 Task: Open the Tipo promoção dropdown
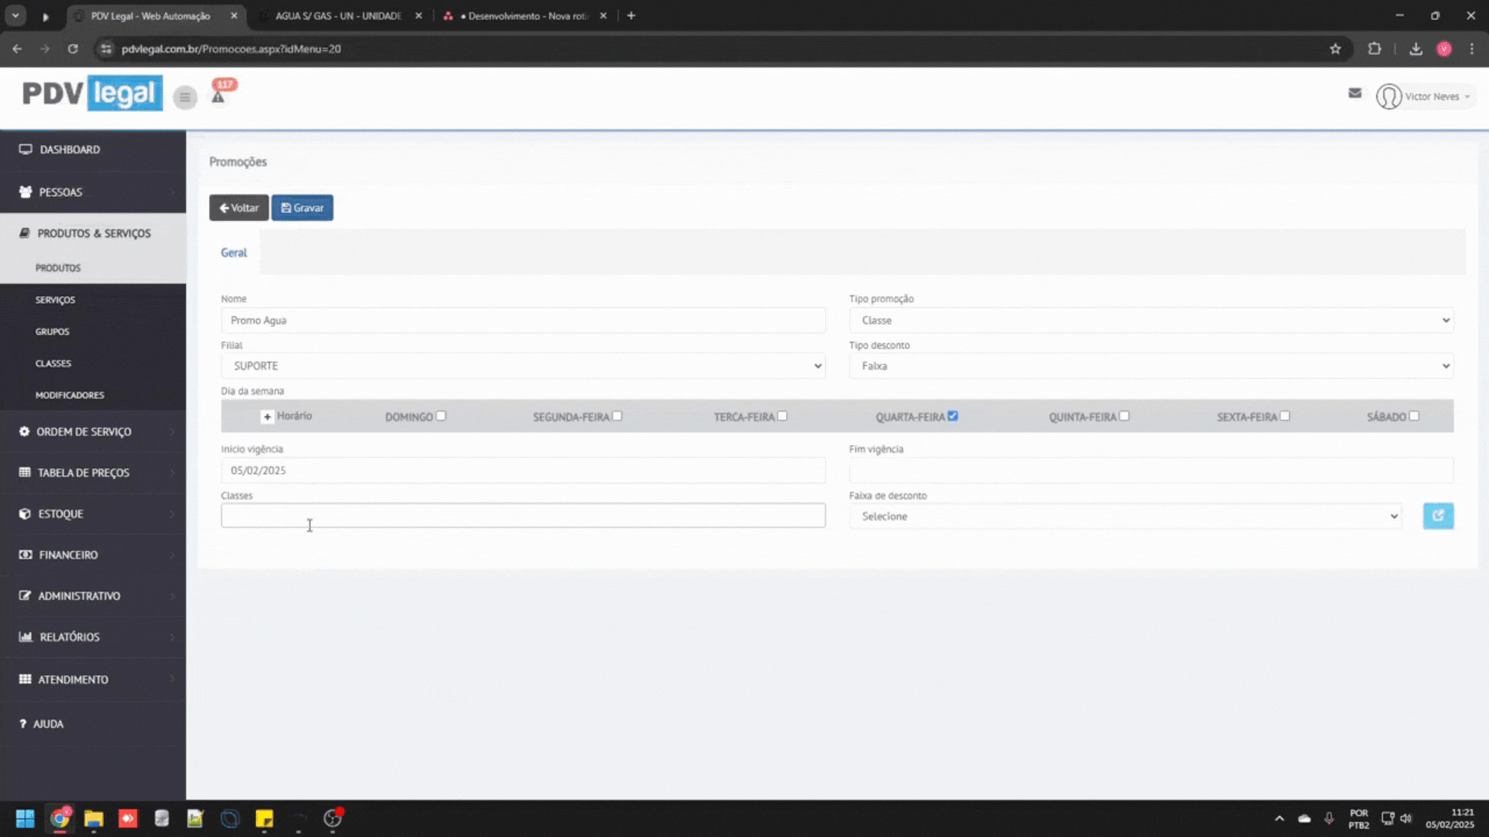tap(1151, 320)
